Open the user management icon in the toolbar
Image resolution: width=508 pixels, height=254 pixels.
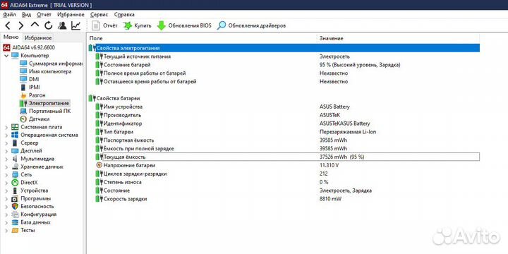pyautogui.click(x=62, y=25)
